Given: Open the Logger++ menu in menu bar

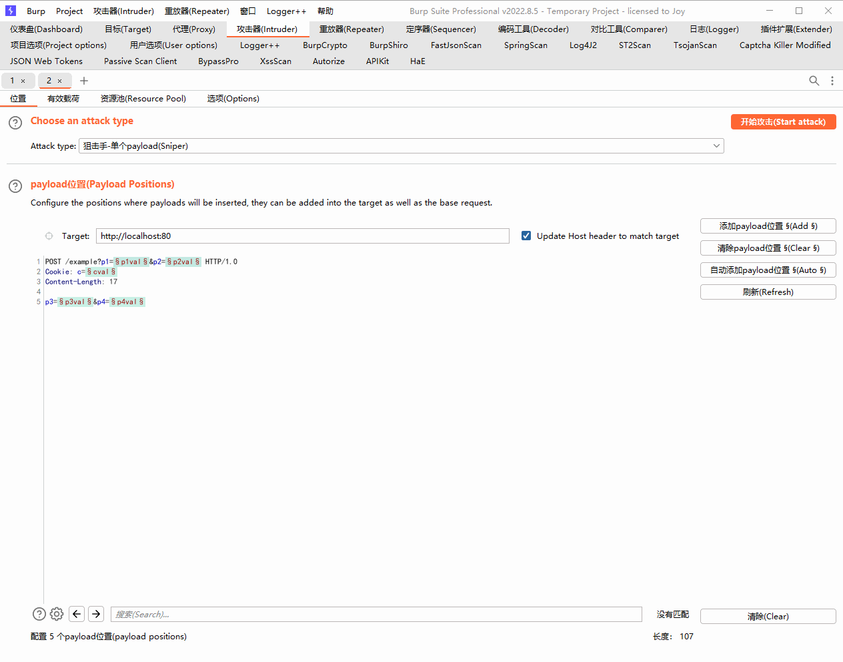Looking at the screenshot, I should (x=286, y=11).
